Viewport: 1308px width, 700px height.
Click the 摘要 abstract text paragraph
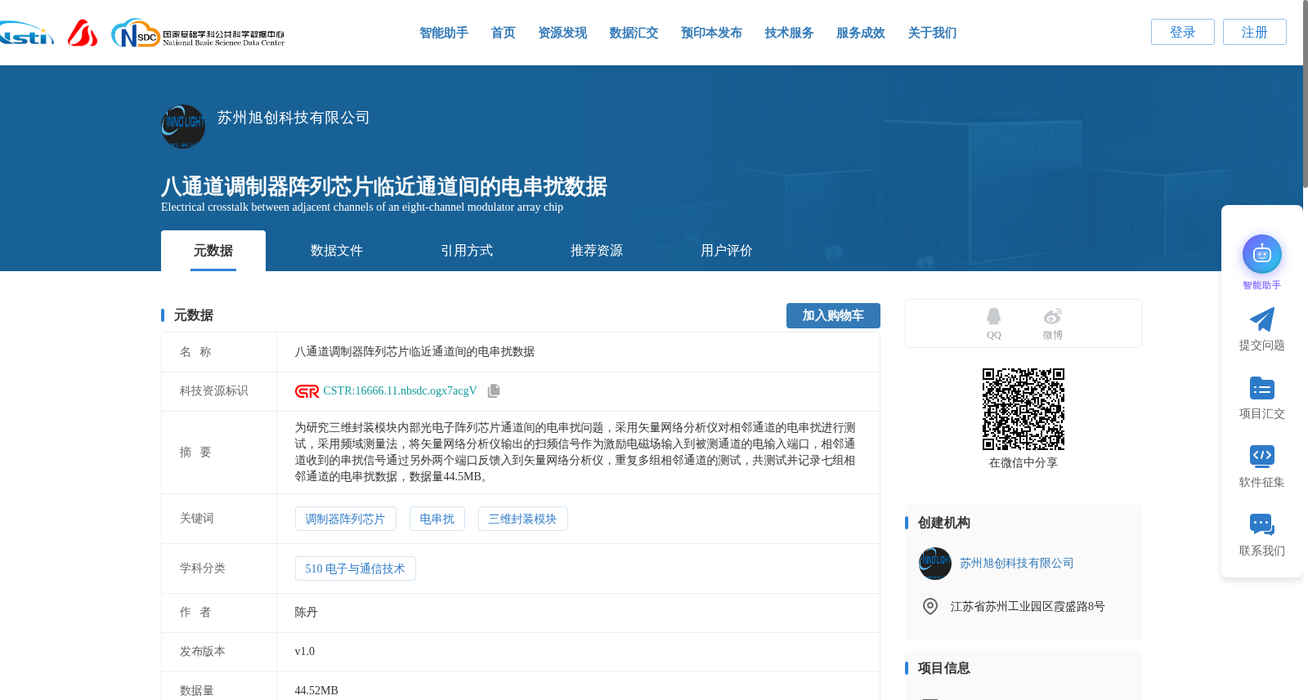pyautogui.click(x=576, y=453)
